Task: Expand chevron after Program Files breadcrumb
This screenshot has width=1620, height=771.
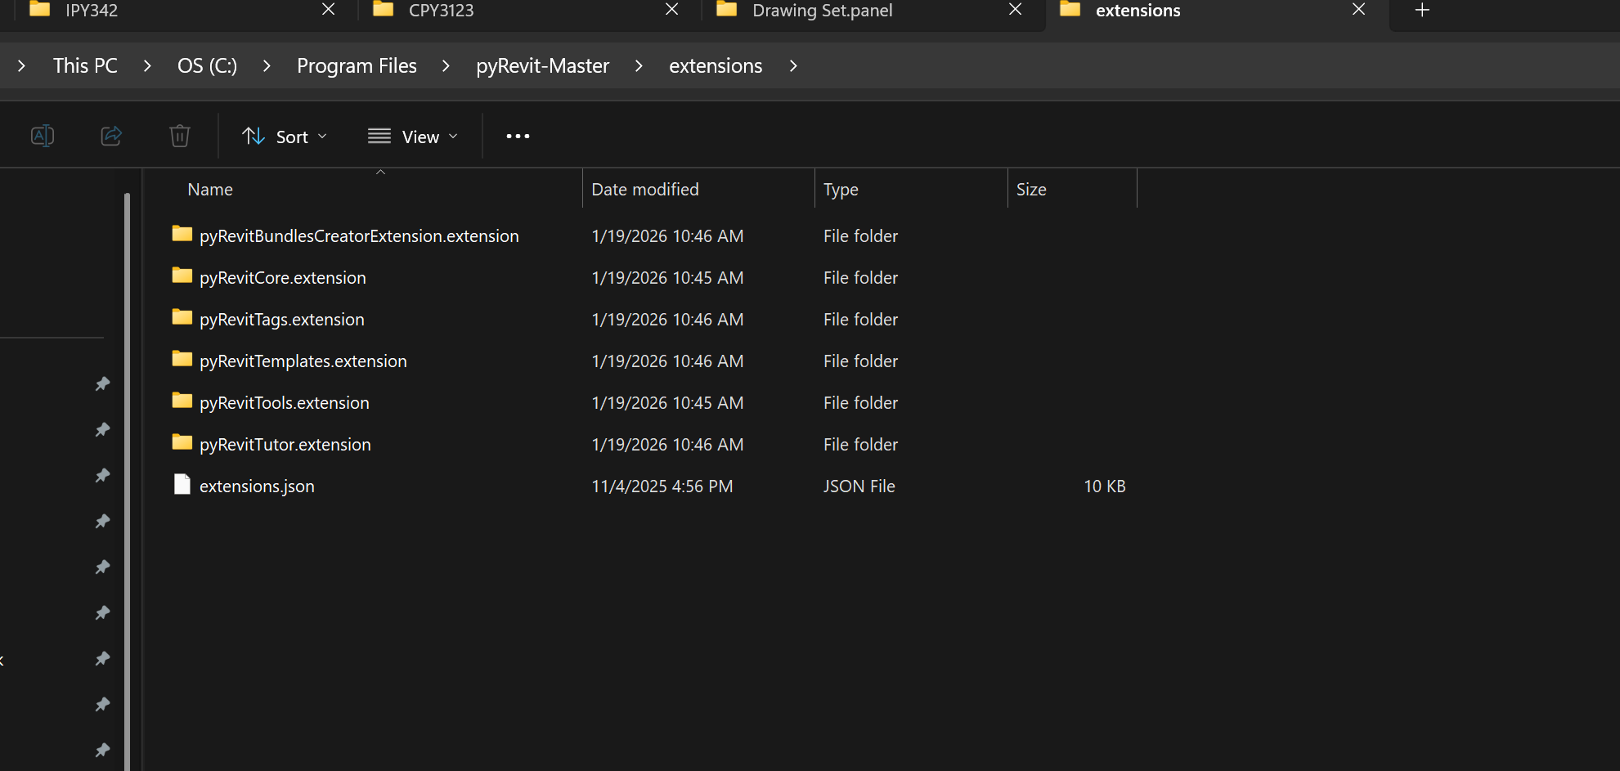Action: click(446, 66)
